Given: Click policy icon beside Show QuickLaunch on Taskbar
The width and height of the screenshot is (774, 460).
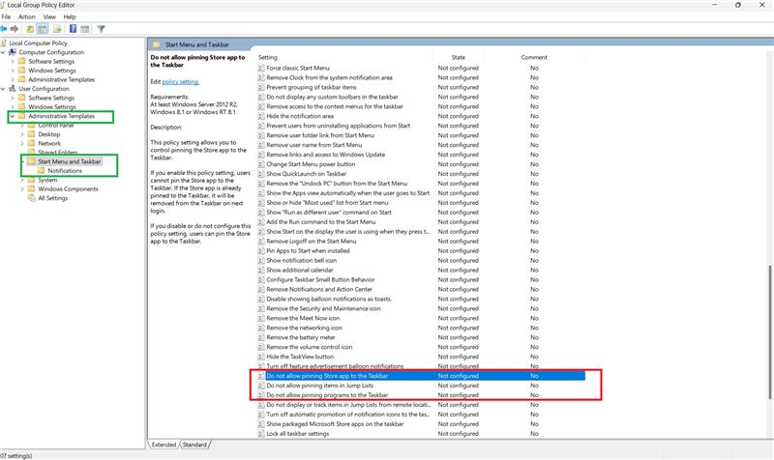Looking at the screenshot, I should (x=261, y=174).
